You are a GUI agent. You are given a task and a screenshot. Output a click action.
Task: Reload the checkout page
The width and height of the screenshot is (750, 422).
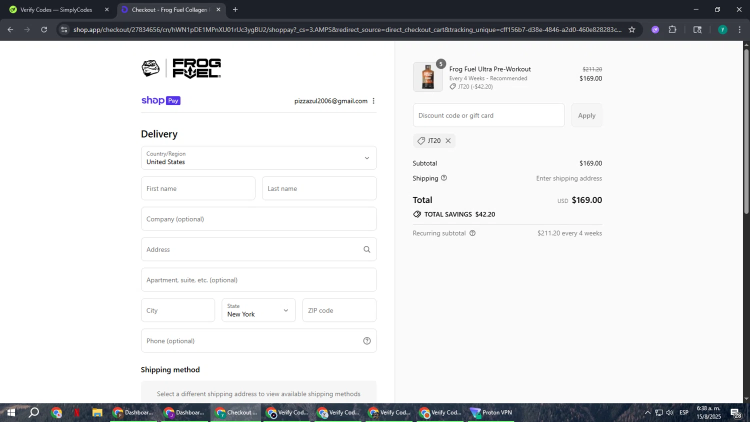tap(44, 29)
